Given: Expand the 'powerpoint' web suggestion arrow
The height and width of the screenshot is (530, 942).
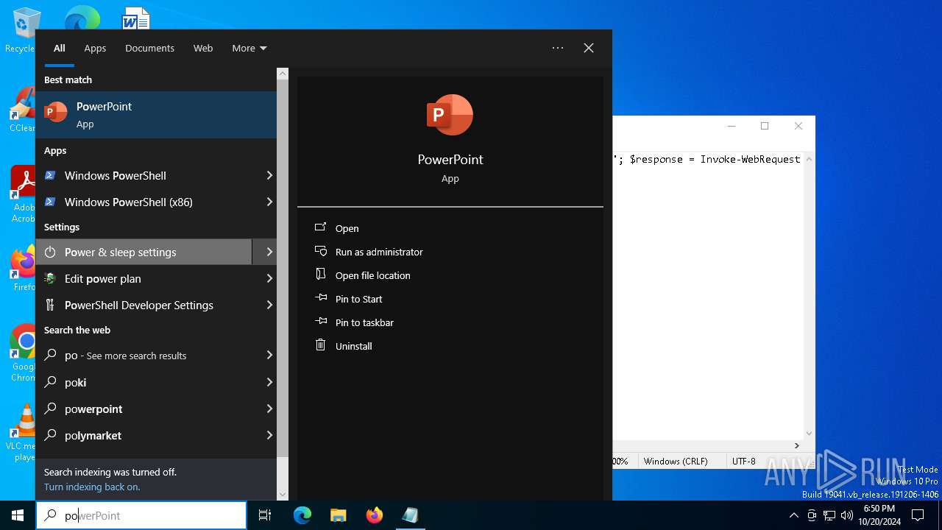Looking at the screenshot, I should pos(269,409).
